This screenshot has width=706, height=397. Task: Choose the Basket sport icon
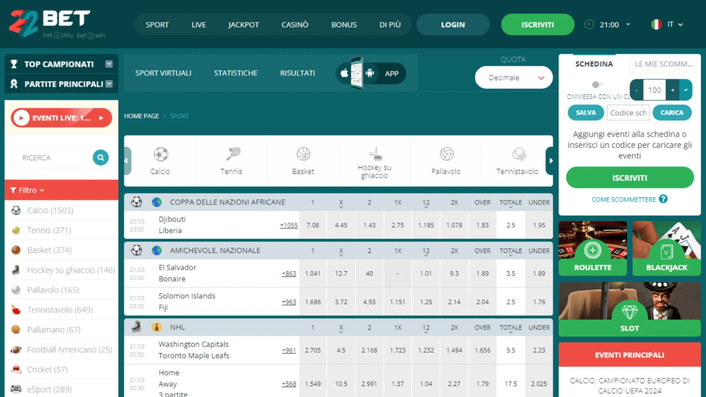coord(303,154)
